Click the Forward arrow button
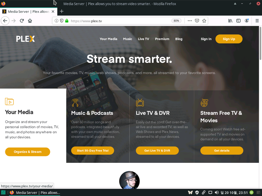This screenshot has height=196, width=262. pos(13,21)
